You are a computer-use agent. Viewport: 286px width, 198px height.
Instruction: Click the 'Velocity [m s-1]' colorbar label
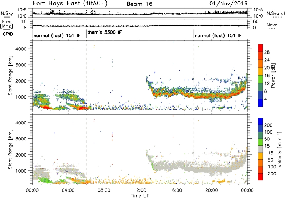[x=279, y=149]
